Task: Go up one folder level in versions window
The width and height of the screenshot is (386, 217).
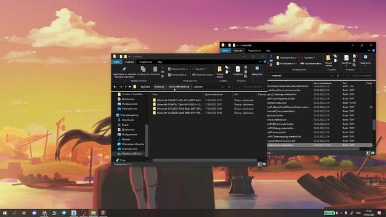Action: (130, 87)
